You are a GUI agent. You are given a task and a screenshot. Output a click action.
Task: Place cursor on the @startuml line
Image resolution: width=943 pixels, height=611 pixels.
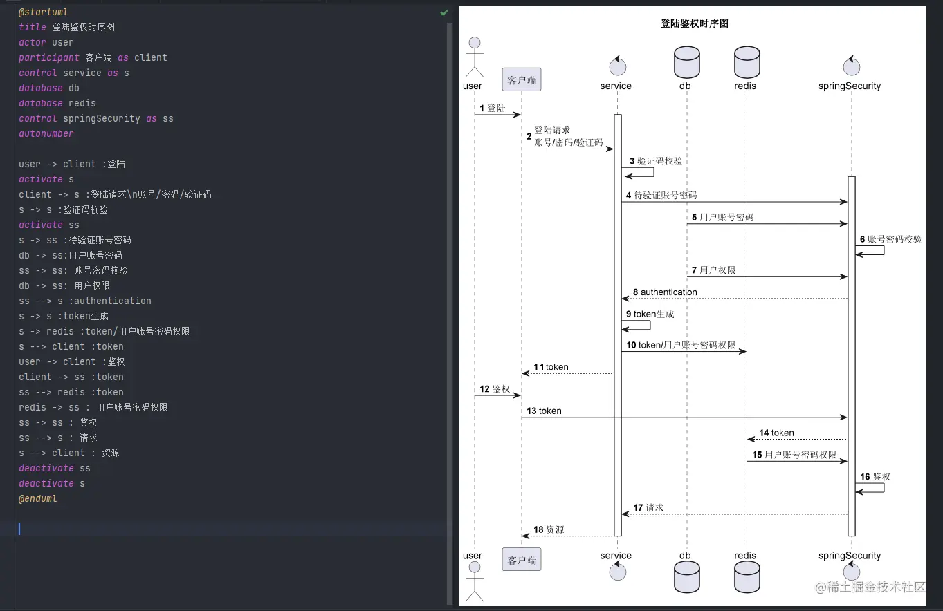44,12
